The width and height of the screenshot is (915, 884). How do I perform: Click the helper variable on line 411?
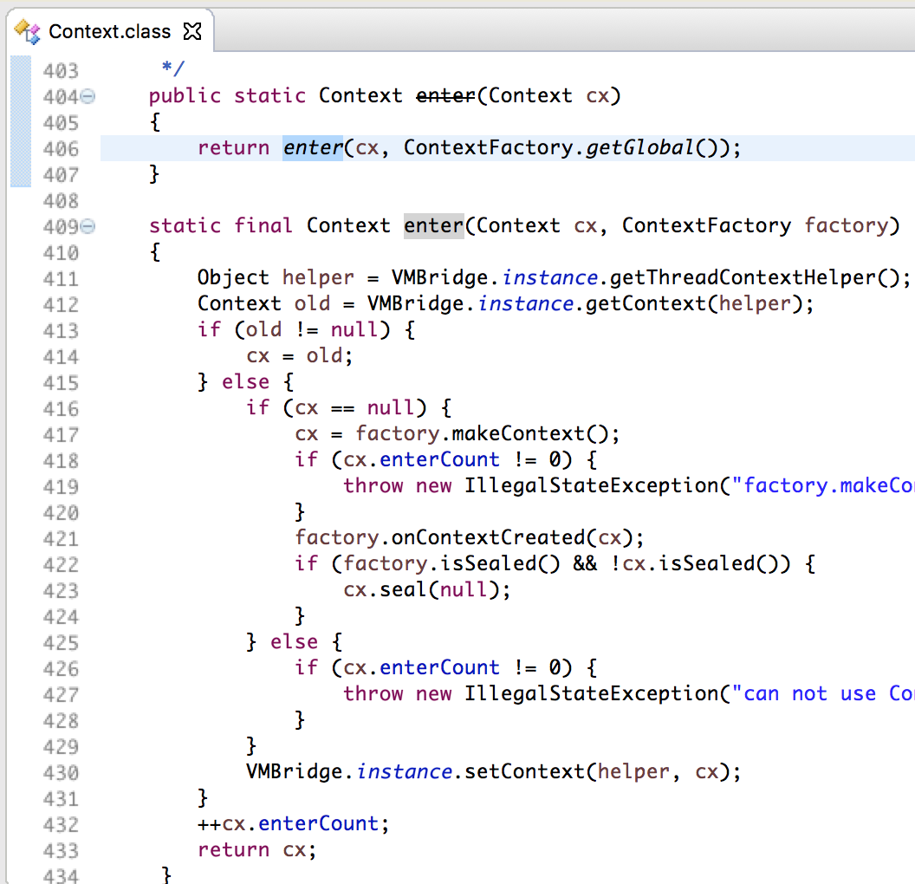click(318, 277)
